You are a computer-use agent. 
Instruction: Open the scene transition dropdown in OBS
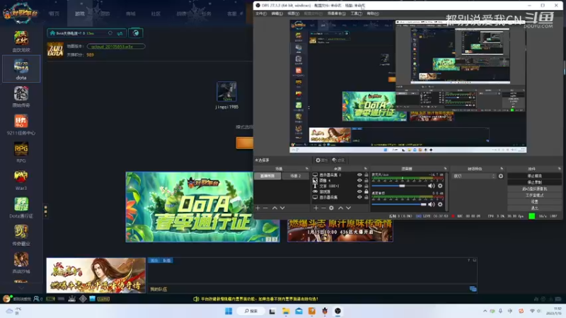pyautogui.click(x=474, y=176)
